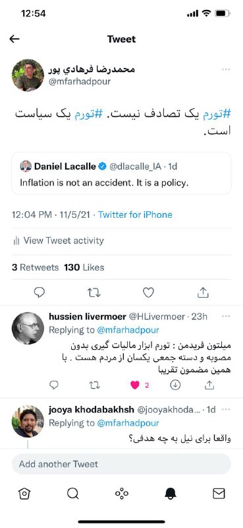
Task: Open more options on jooya khodabakhsh's reply
Action: click(226, 409)
